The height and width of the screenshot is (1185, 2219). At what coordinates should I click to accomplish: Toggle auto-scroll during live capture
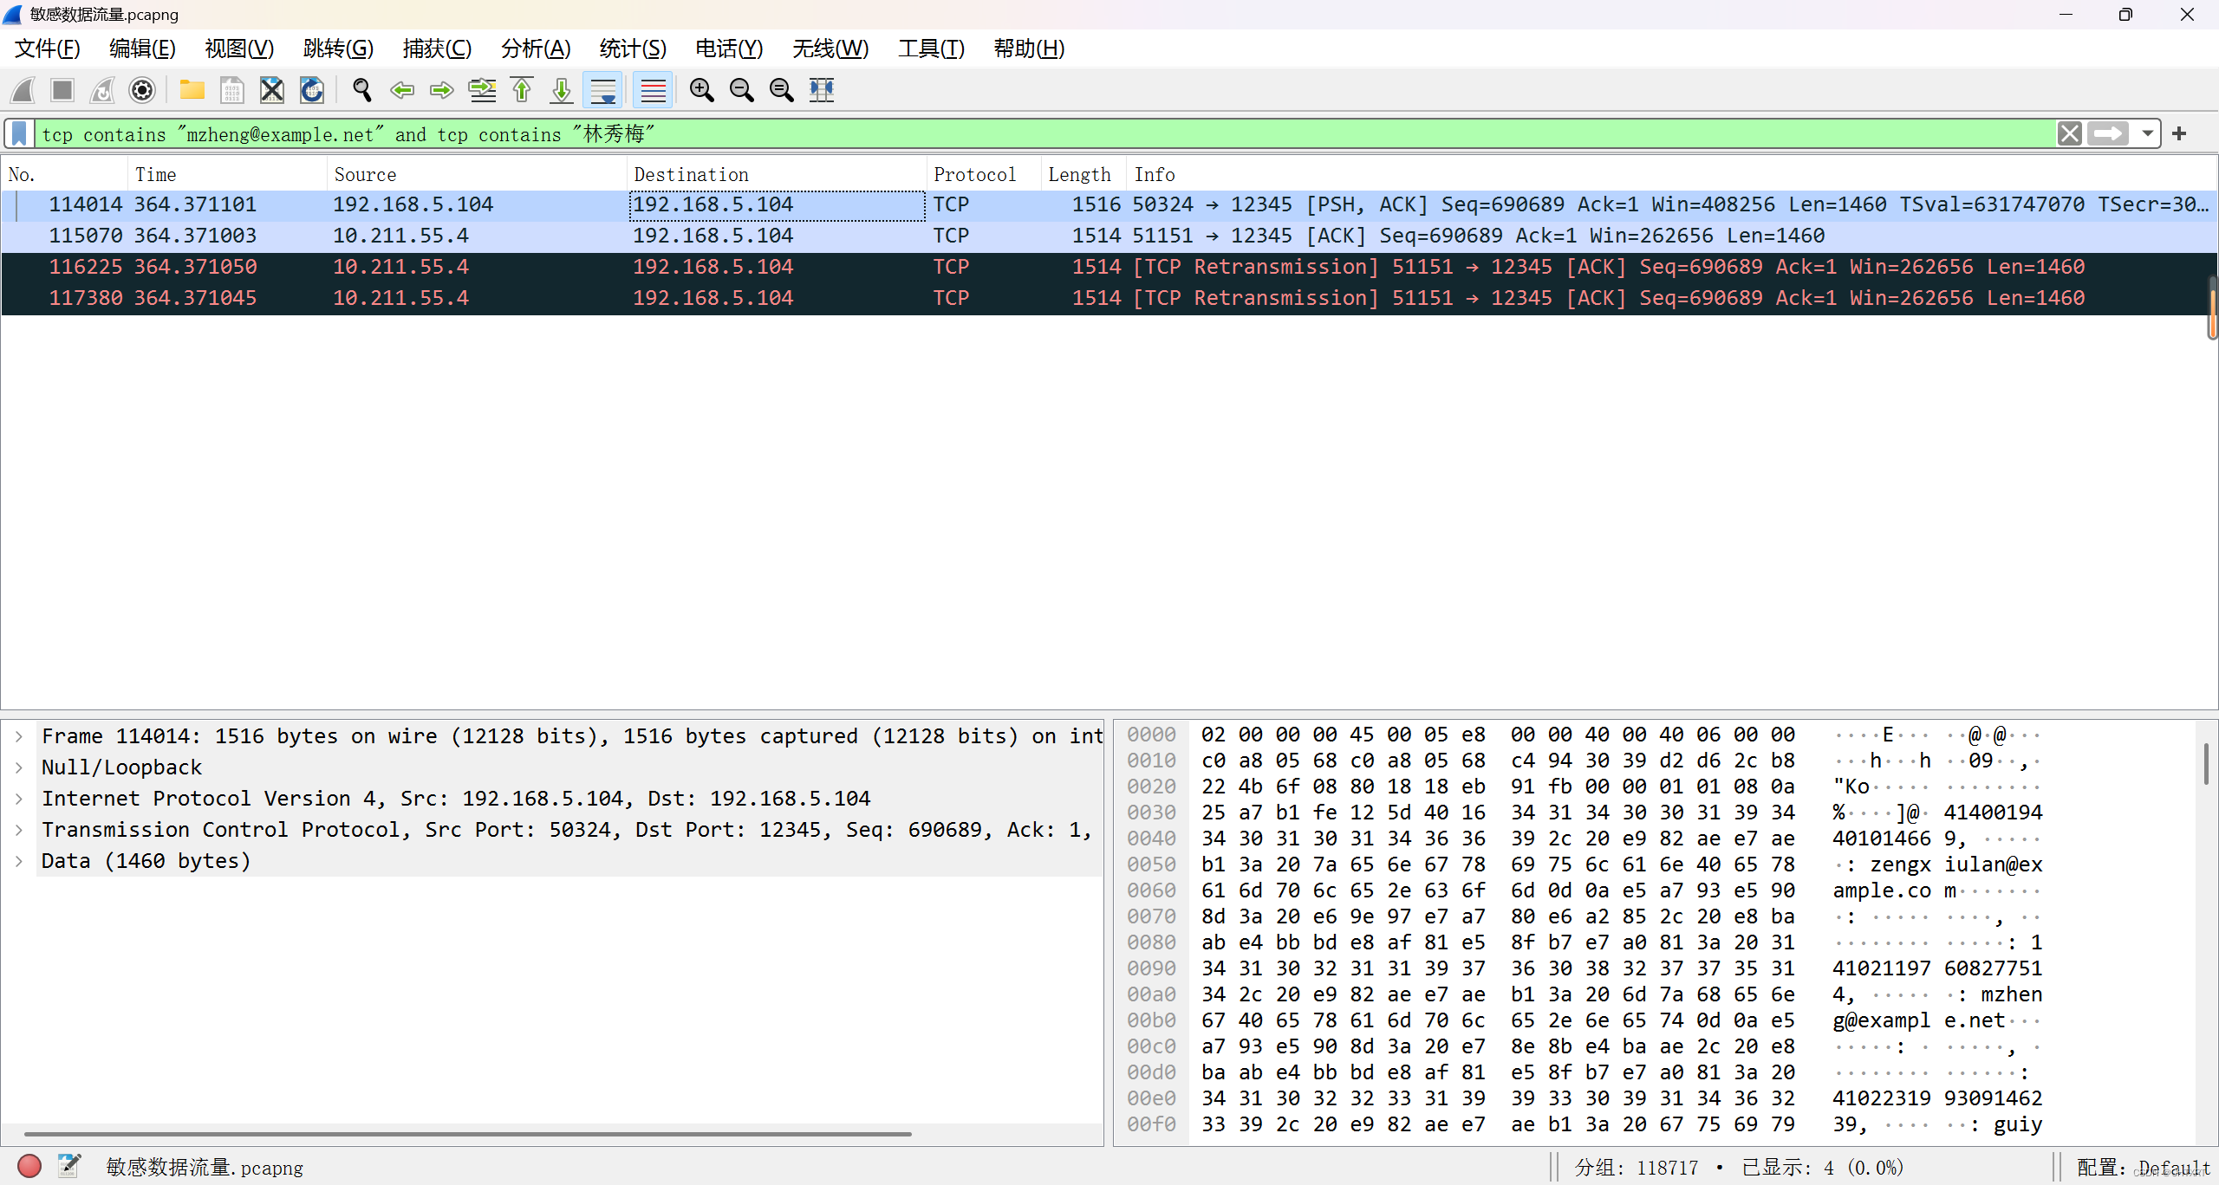coord(603,90)
